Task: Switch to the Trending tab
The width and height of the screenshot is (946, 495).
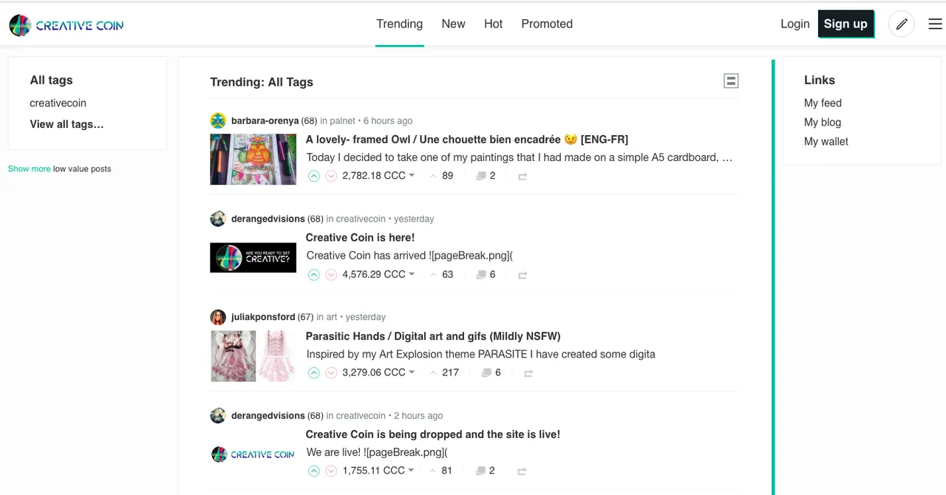Action: 399,24
